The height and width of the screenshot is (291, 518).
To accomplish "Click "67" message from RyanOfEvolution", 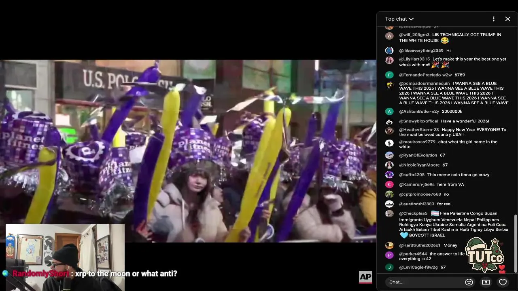I will point(442,155).
